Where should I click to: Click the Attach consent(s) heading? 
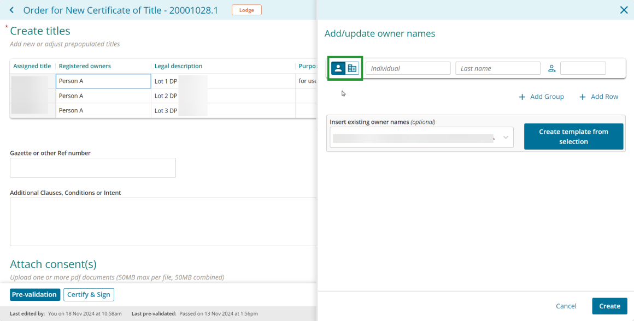[53, 264]
